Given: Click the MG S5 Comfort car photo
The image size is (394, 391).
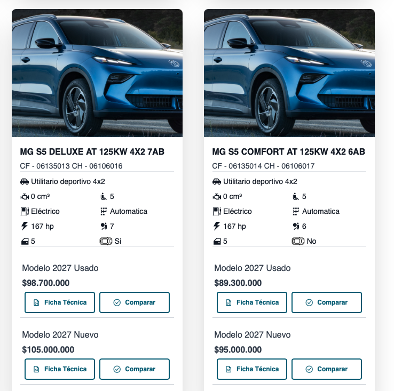Looking at the screenshot, I should 289,73.
